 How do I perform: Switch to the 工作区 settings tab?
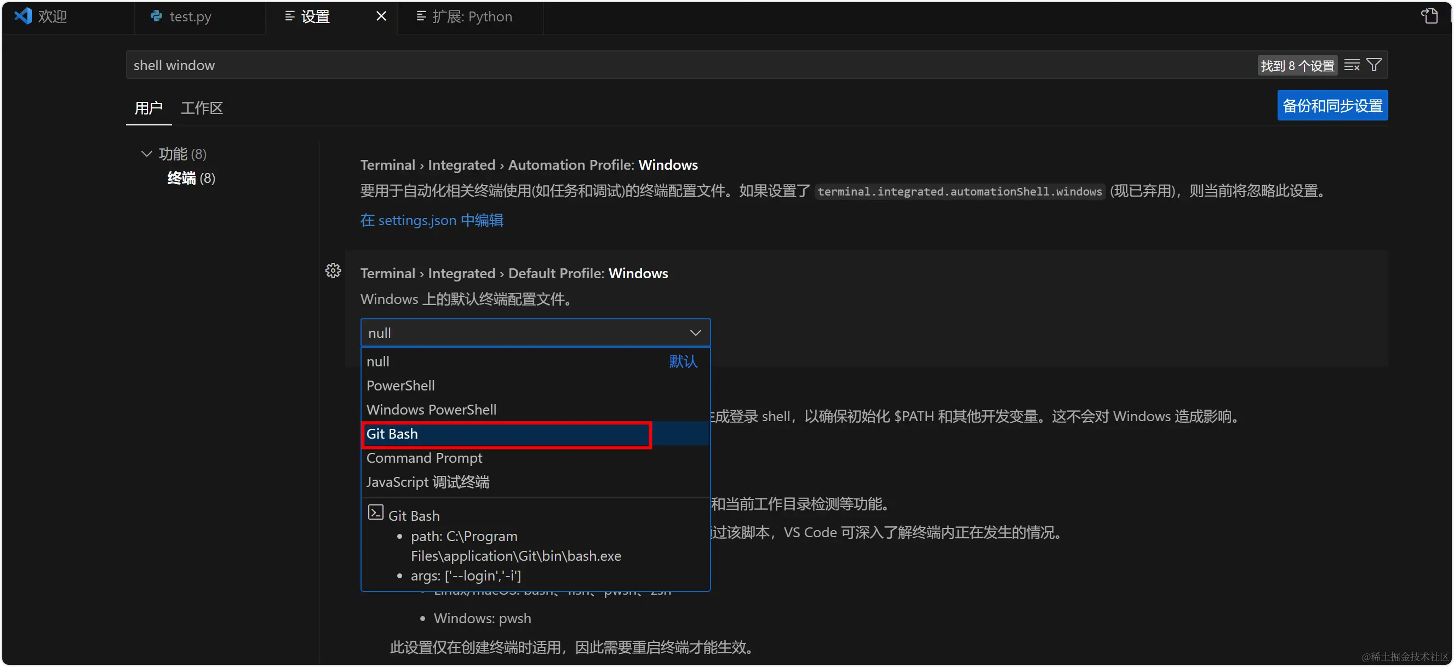[202, 108]
